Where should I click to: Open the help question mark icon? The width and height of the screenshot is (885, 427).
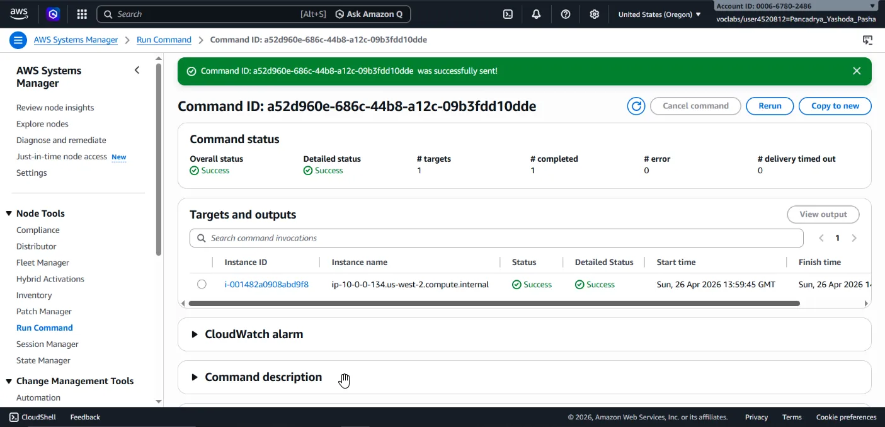(566, 14)
